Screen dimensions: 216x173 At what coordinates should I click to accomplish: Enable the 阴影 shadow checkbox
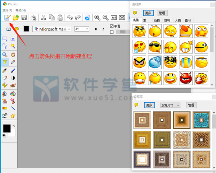coord(112,32)
